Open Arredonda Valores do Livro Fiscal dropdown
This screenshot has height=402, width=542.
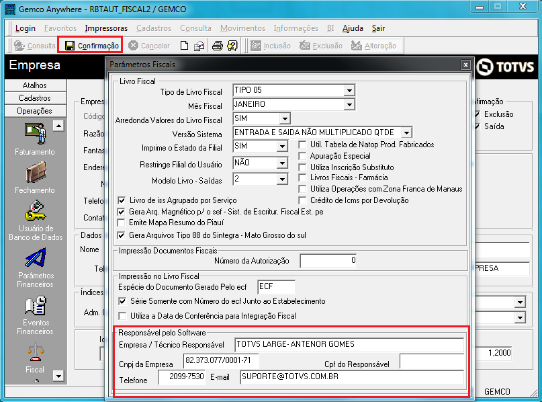(x=285, y=119)
